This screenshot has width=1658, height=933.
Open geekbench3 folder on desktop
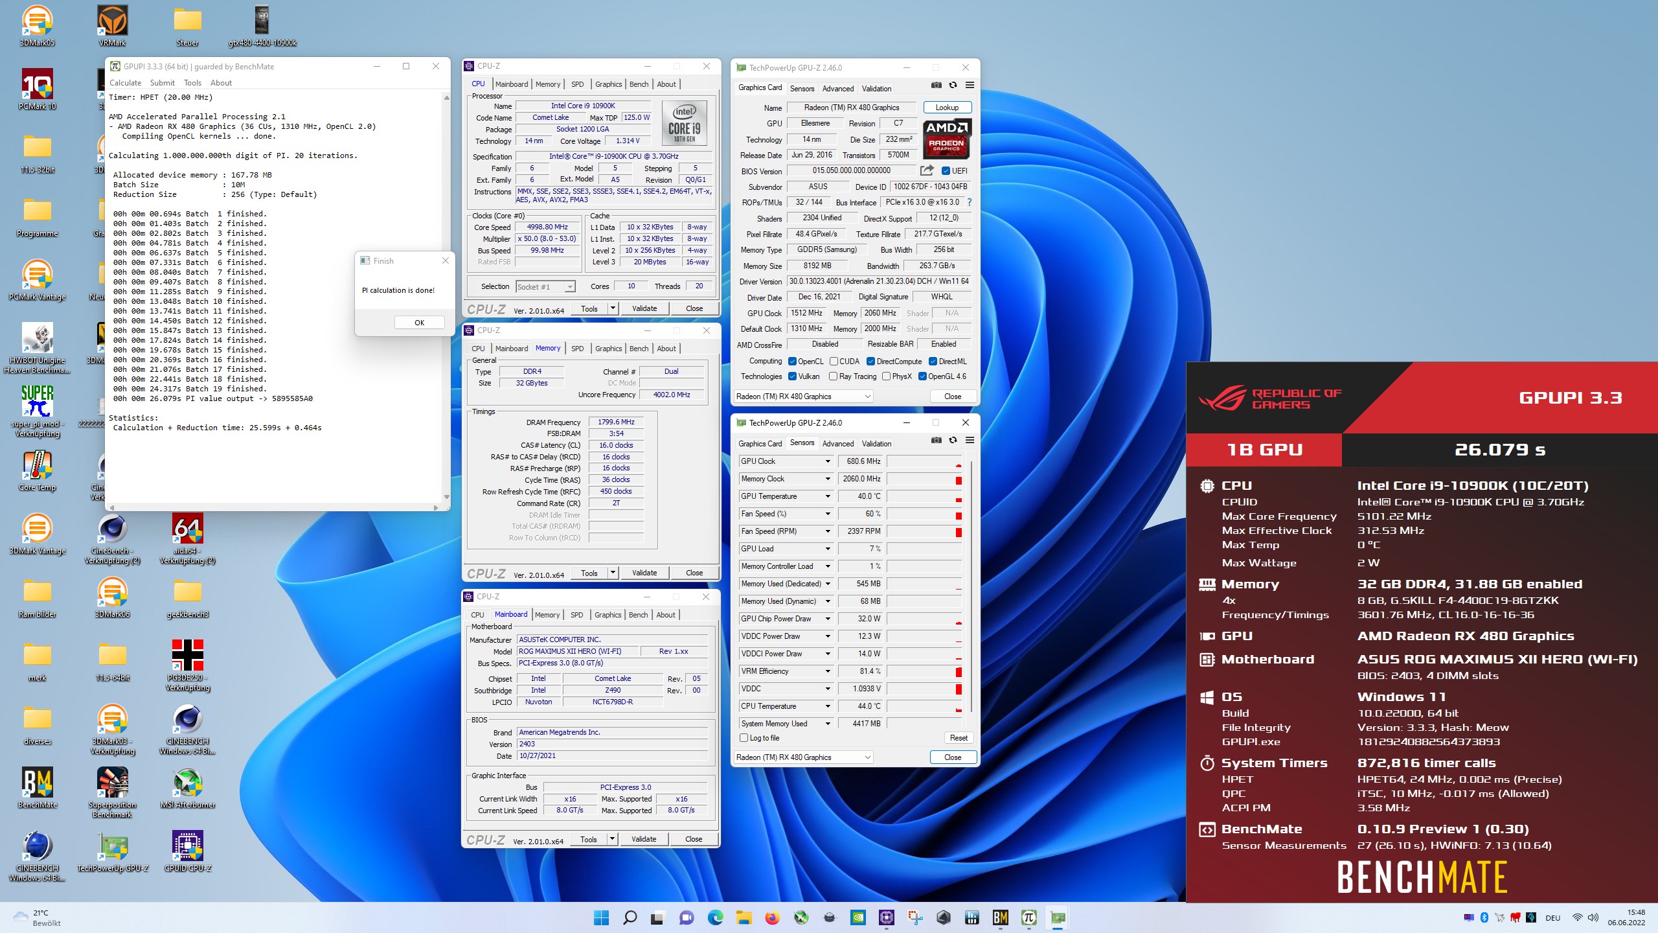tap(187, 597)
